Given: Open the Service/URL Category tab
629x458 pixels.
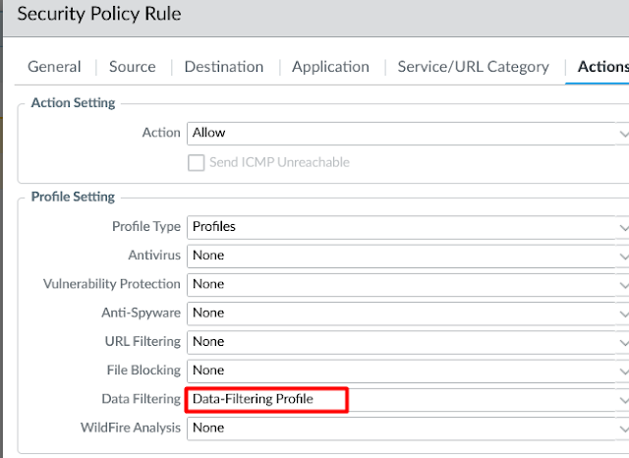Looking at the screenshot, I should click(473, 67).
